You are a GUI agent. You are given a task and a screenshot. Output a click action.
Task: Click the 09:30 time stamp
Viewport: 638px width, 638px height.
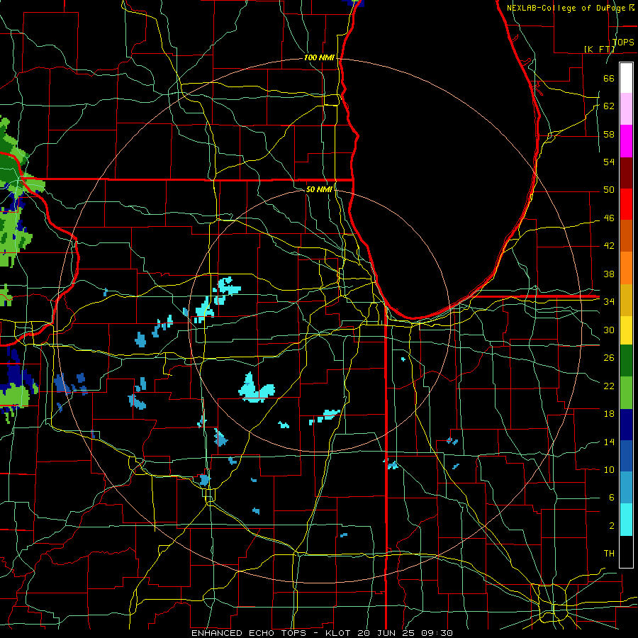click(x=437, y=633)
